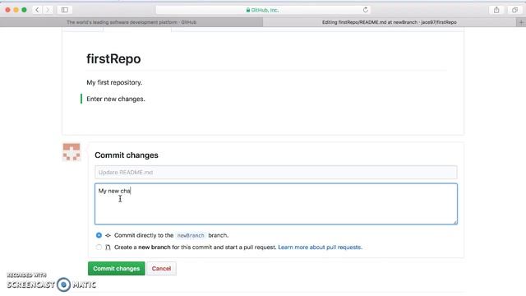Click the "My first repository." text

tap(114, 82)
